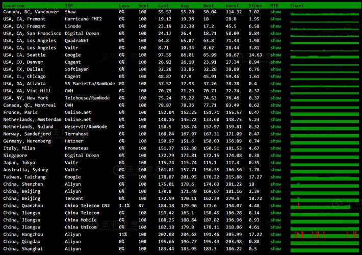Click show in the WeservIT/RamNode row
This screenshot has height=255, width=362.
click(276, 126)
